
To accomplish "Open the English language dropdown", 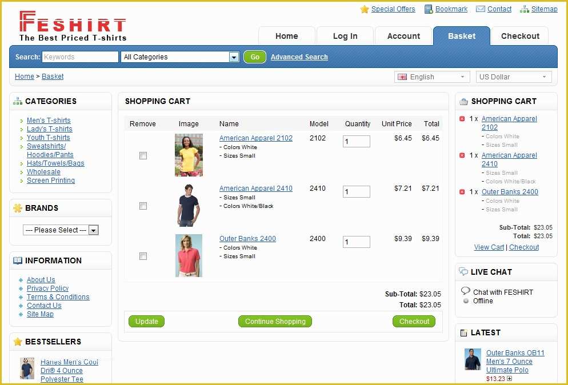I will tap(432, 77).
